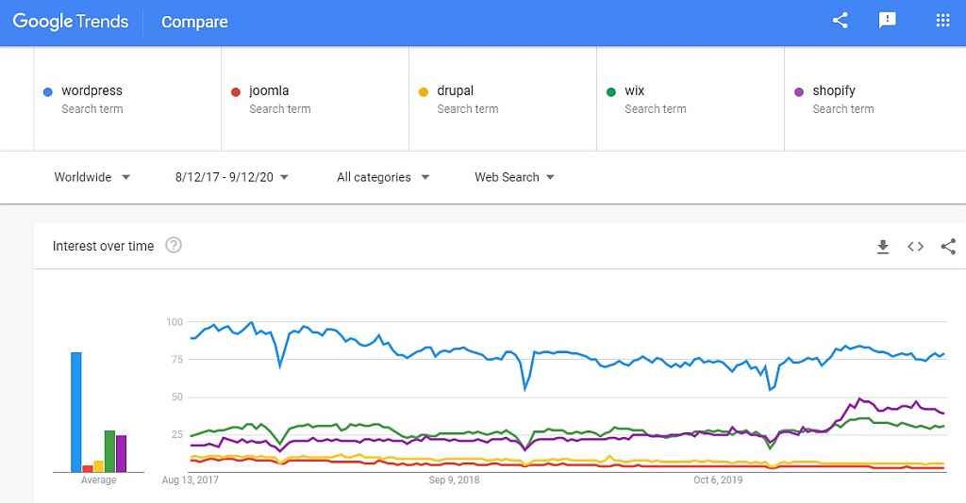Click the green wix average bar

click(109, 451)
